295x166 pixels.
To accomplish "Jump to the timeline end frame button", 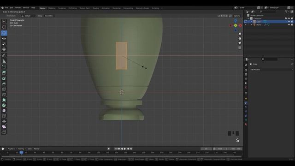I will [x=131, y=149].
